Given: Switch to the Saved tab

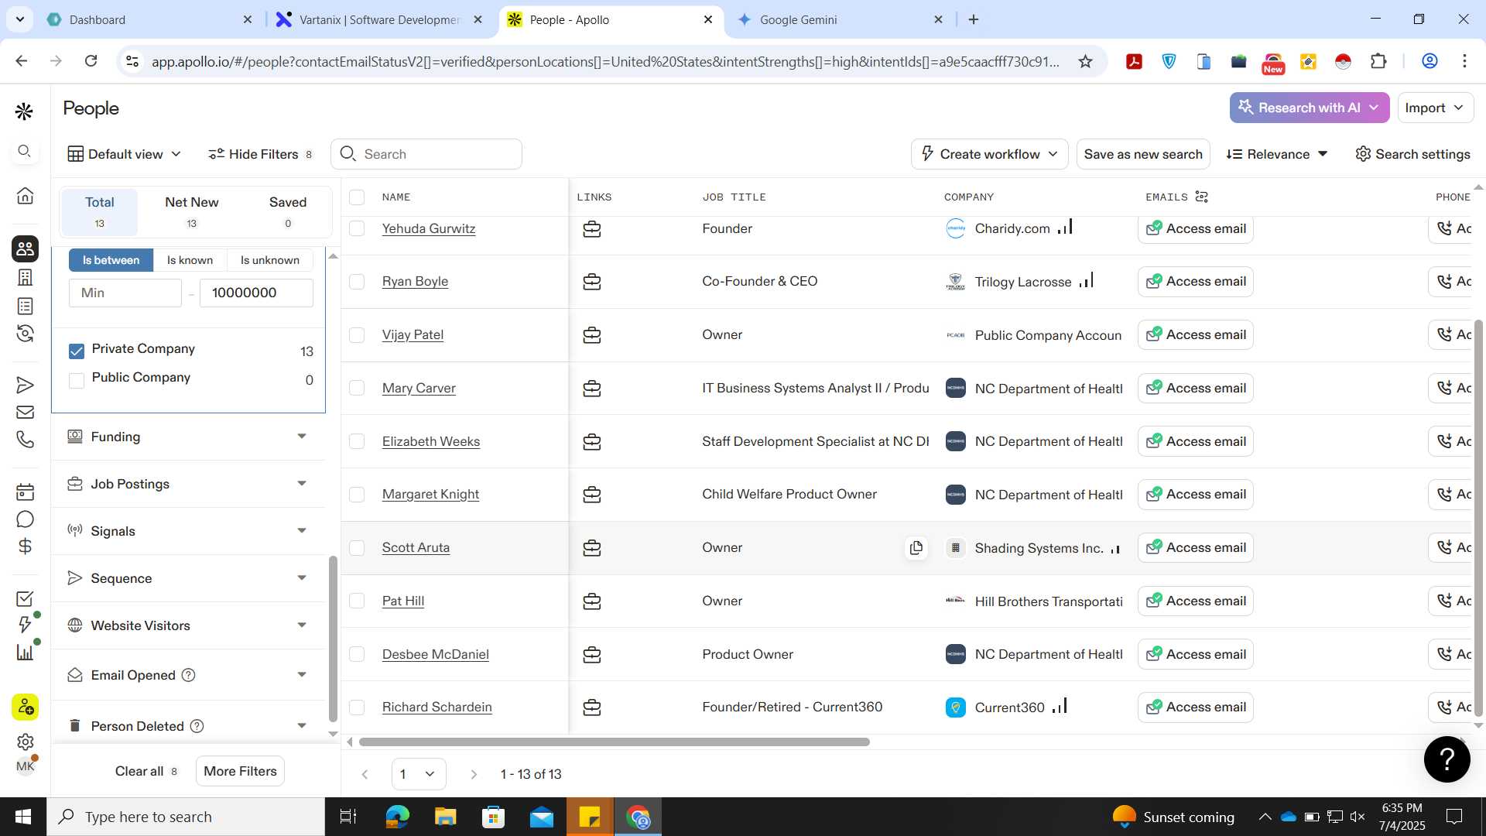Looking at the screenshot, I should pos(288,211).
